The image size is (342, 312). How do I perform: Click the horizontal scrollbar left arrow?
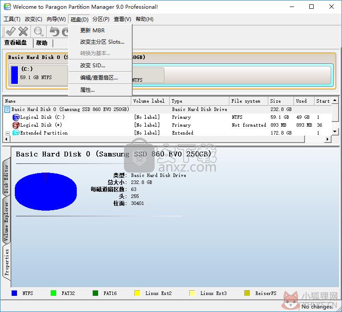point(6,139)
